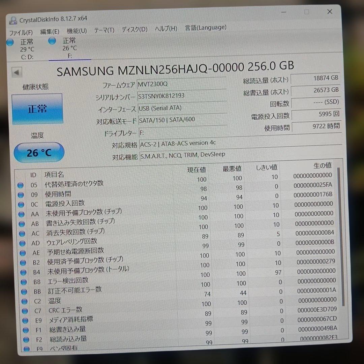Click the blue dot beside BB 訂正不可能エラー数

pyautogui.click(x=24, y=292)
